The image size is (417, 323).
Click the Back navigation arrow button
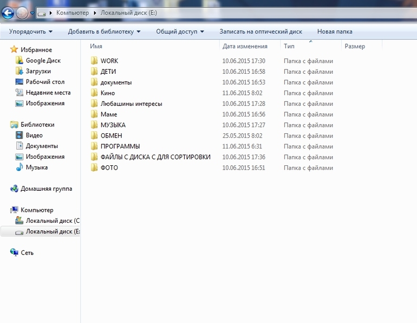8,12
